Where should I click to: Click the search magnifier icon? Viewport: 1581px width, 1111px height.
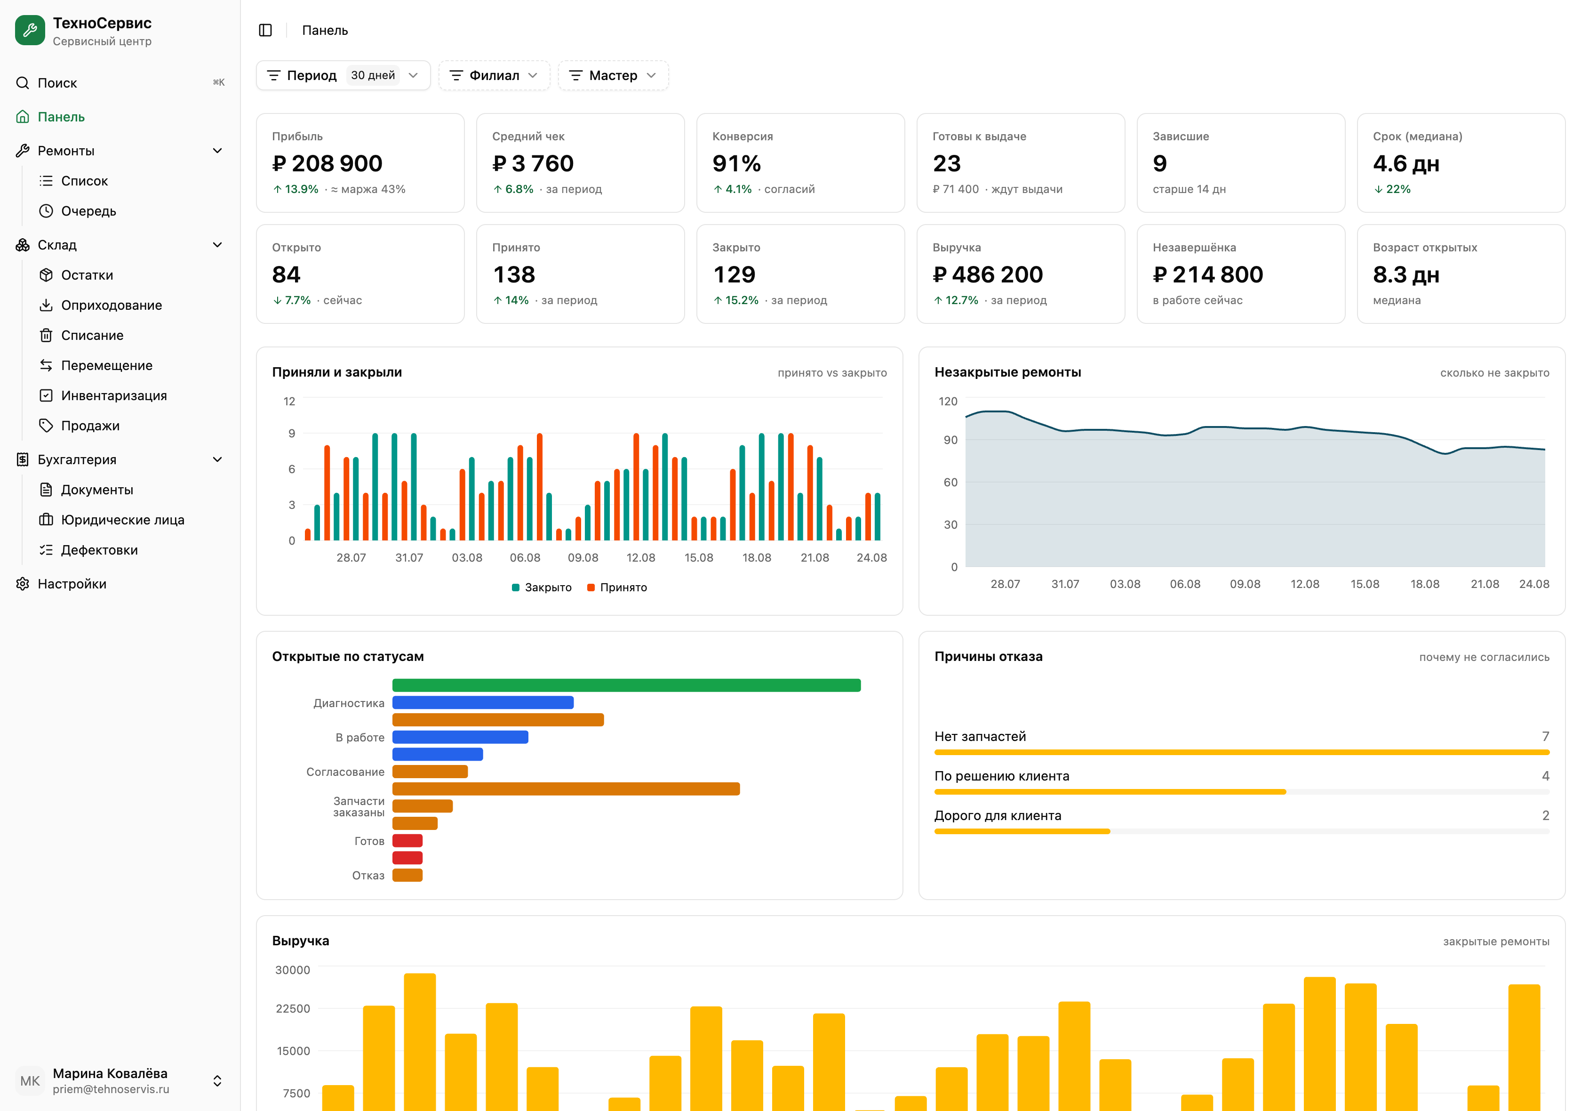[23, 83]
